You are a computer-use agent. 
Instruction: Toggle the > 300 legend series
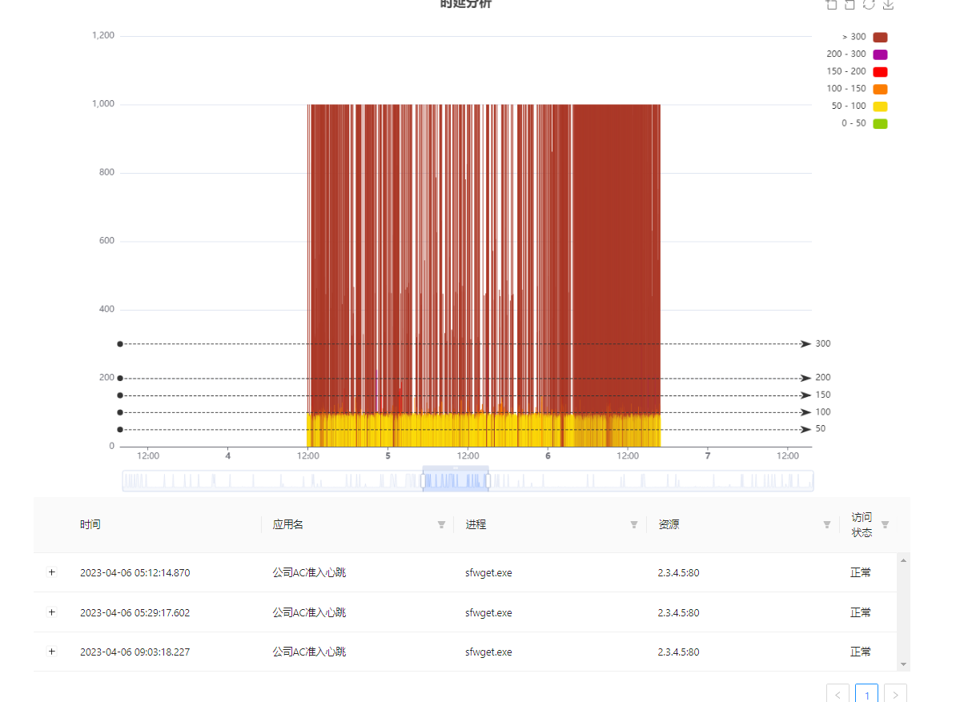point(880,38)
